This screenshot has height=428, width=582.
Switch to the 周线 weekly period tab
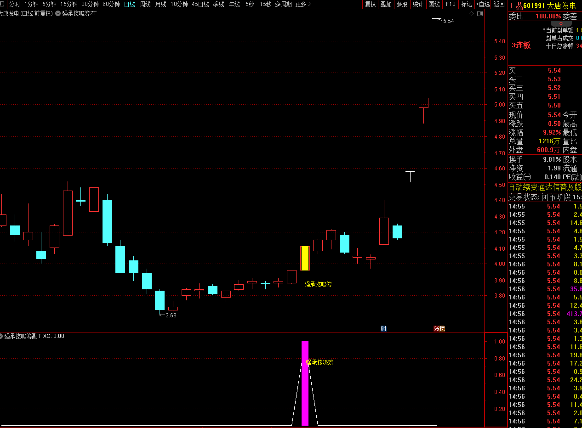click(145, 4)
